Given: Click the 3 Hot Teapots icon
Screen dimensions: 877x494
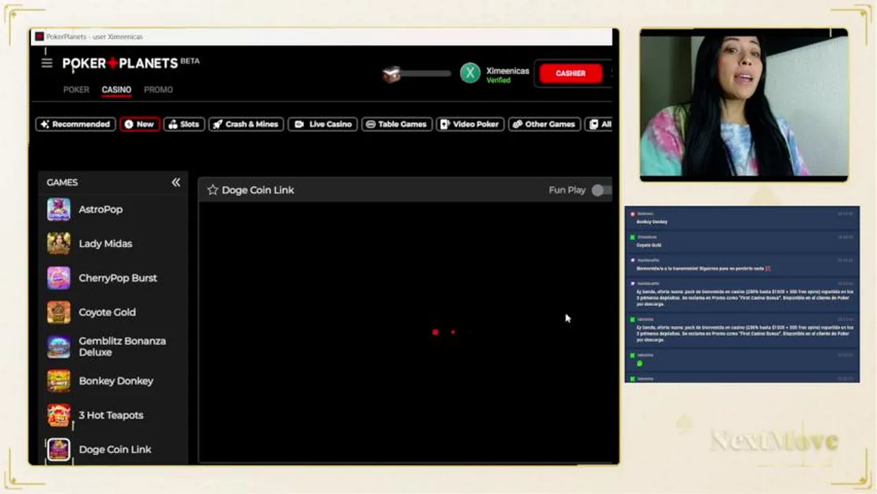Looking at the screenshot, I should pos(58,415).
